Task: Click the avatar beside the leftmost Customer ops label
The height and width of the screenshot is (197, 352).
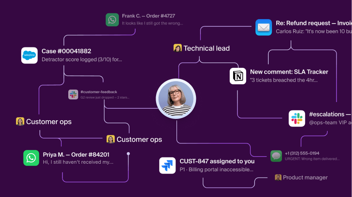Action: [20, 121]
